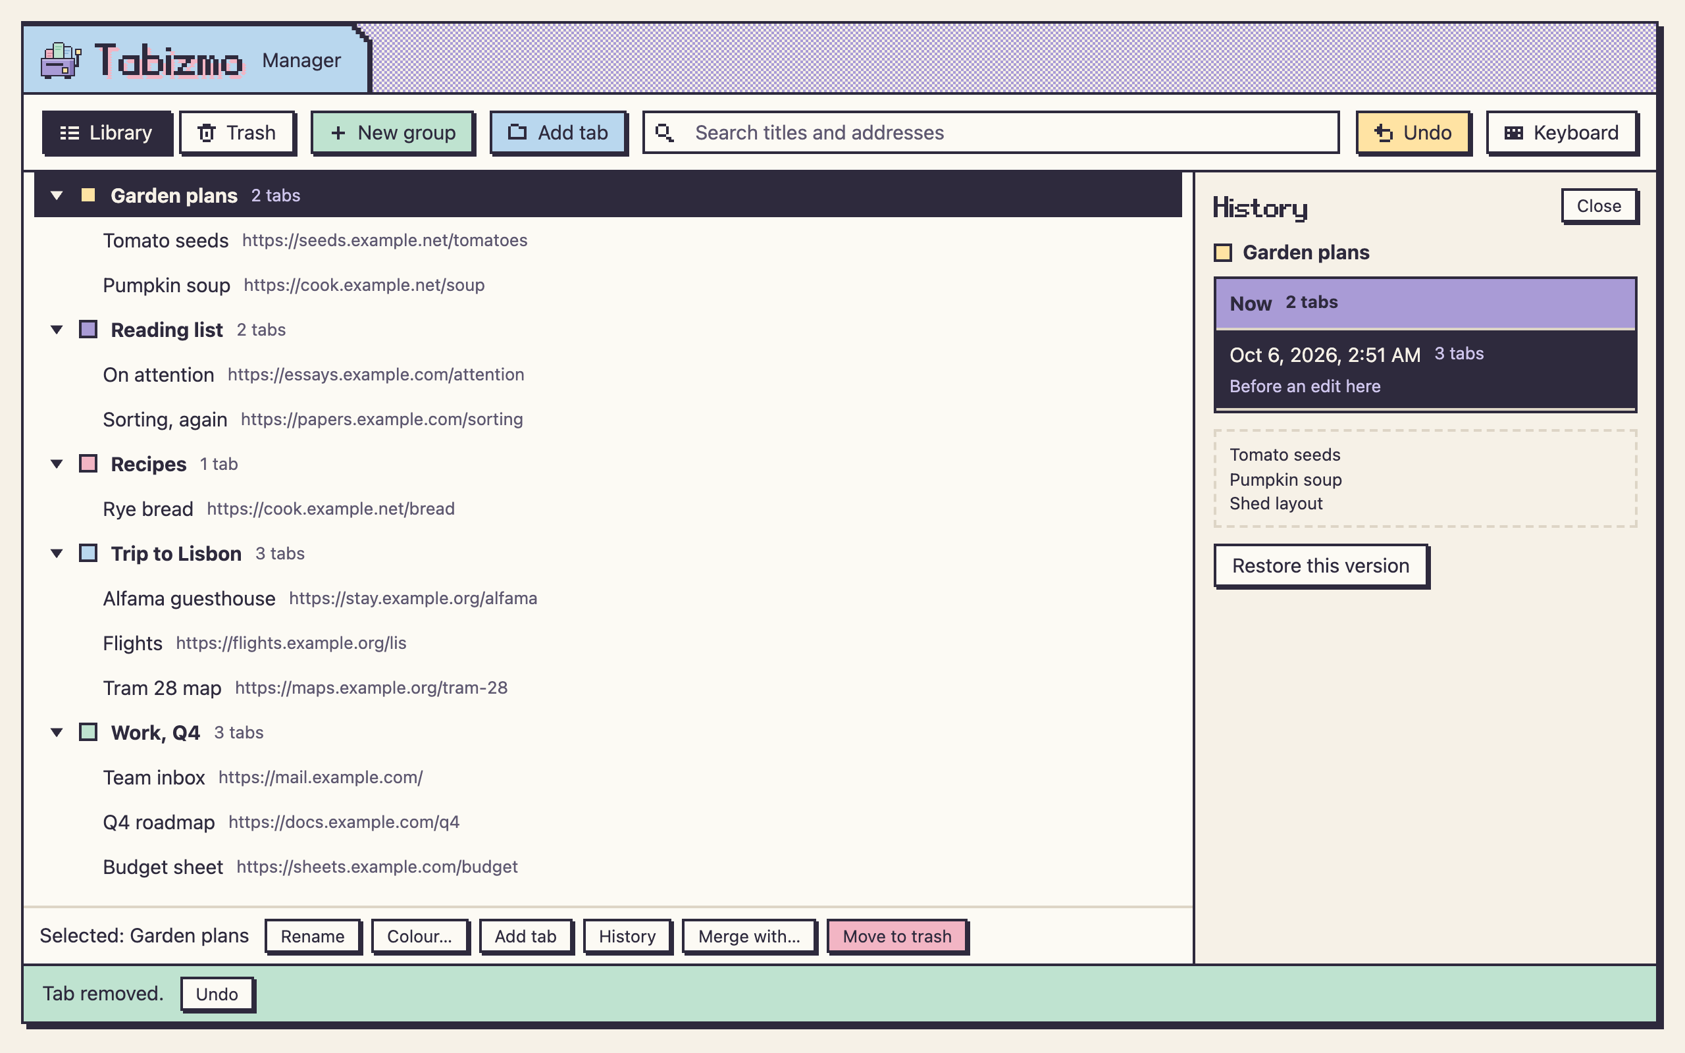Select the Alfama guesthouse tab row
Screen dimensions: 1685x1053
[608, 598]
